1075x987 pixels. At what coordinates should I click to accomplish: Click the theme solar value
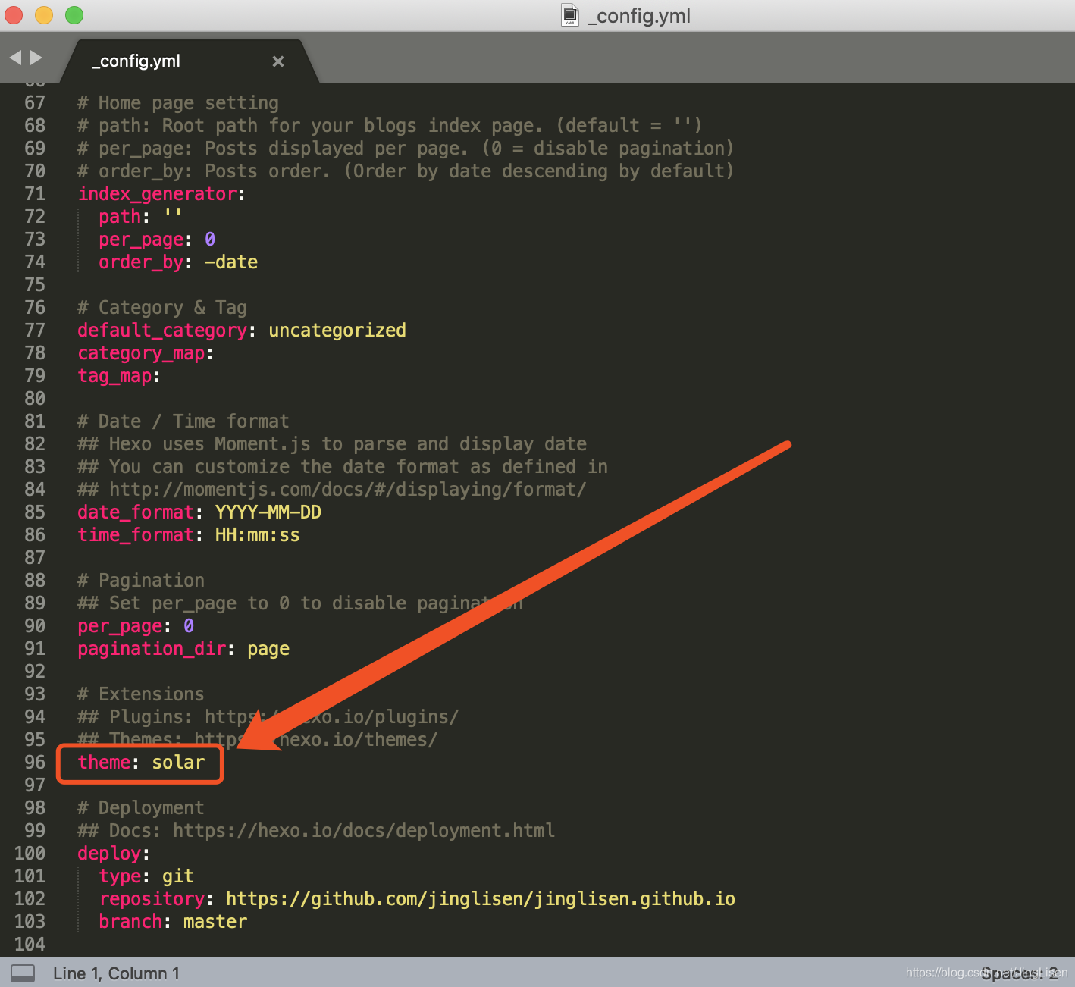(x=178, y=763)
